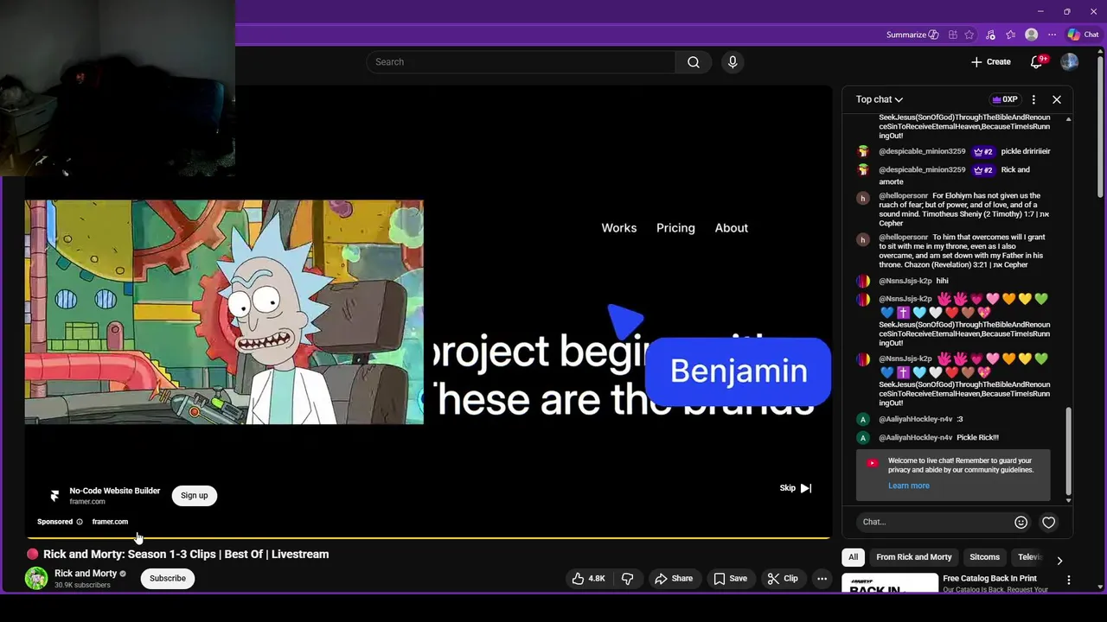Open the 0XP crown badge
The height and width of the screenshot is (622, 1107).
click(x=1004, y=99)
